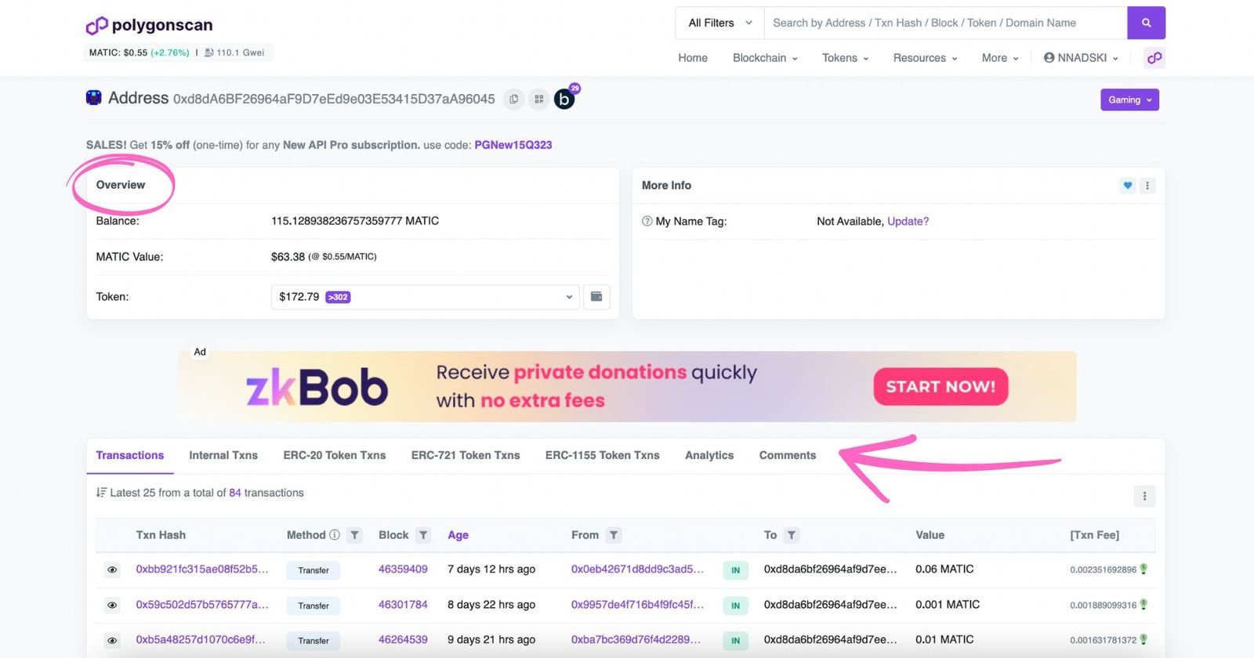Image resolution: width=1254 pixels, height=658 pixels.
Task: Open the Blockchain navigation menu
Action: pos(764,58)
